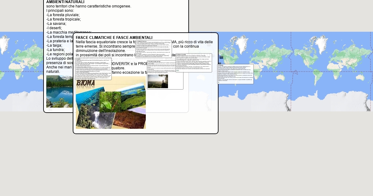Click the lower wave-pattern map marker

(219, 63)
